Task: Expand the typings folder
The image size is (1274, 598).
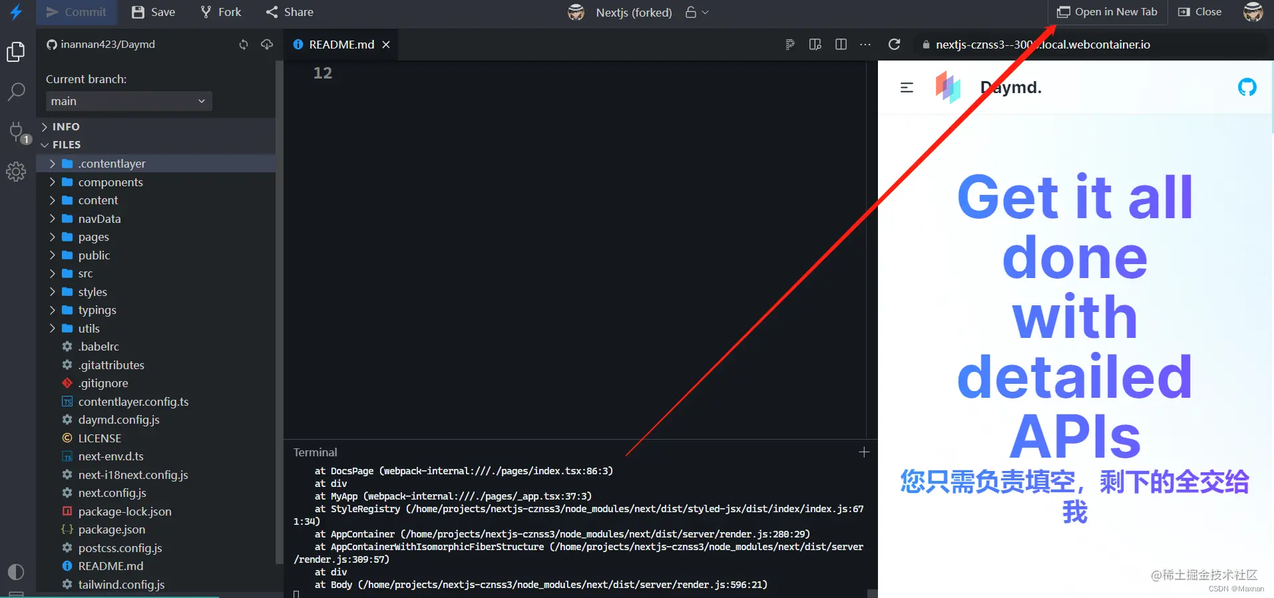Action: [x=156, y=310]
